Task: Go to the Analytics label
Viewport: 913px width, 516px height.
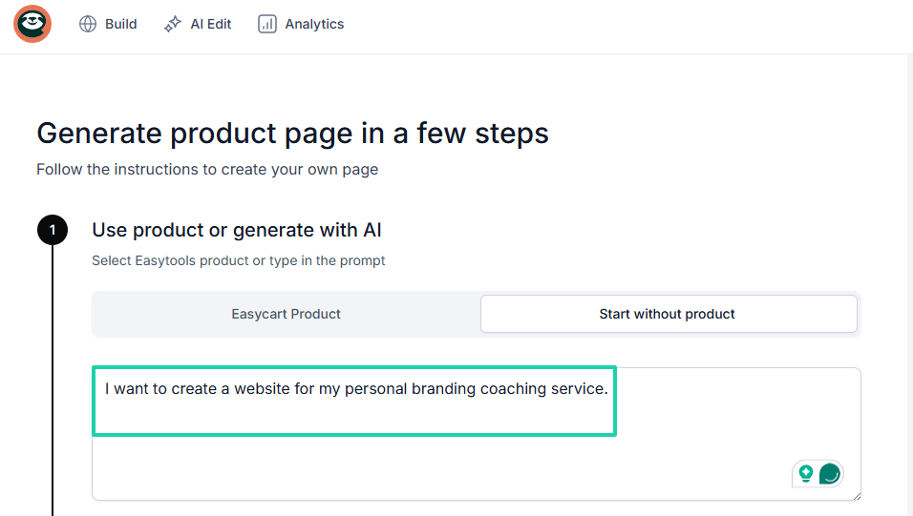Action: (x=314, y=24)
